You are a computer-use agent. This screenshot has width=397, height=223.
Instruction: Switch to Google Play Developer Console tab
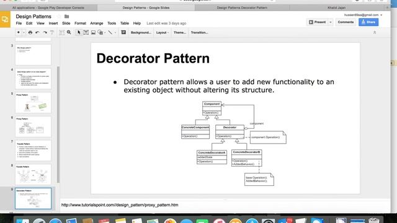click(48, 8)
